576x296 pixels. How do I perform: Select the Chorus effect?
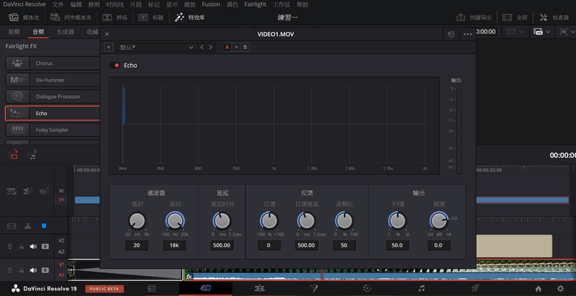(x=52, y=63)
